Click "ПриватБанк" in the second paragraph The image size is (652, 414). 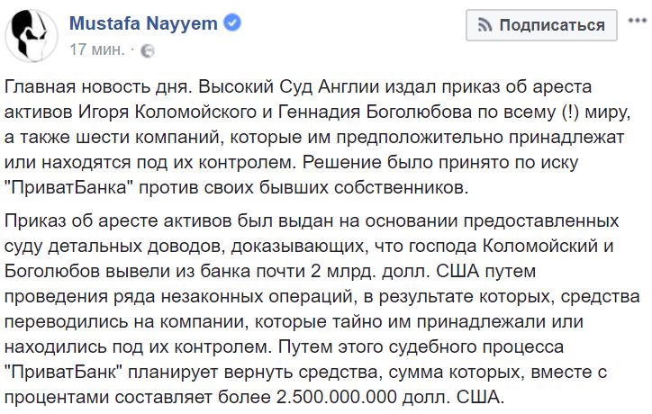pos(63,372)
